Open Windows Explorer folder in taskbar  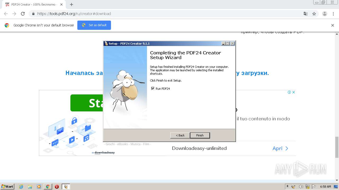coord(30,187)
